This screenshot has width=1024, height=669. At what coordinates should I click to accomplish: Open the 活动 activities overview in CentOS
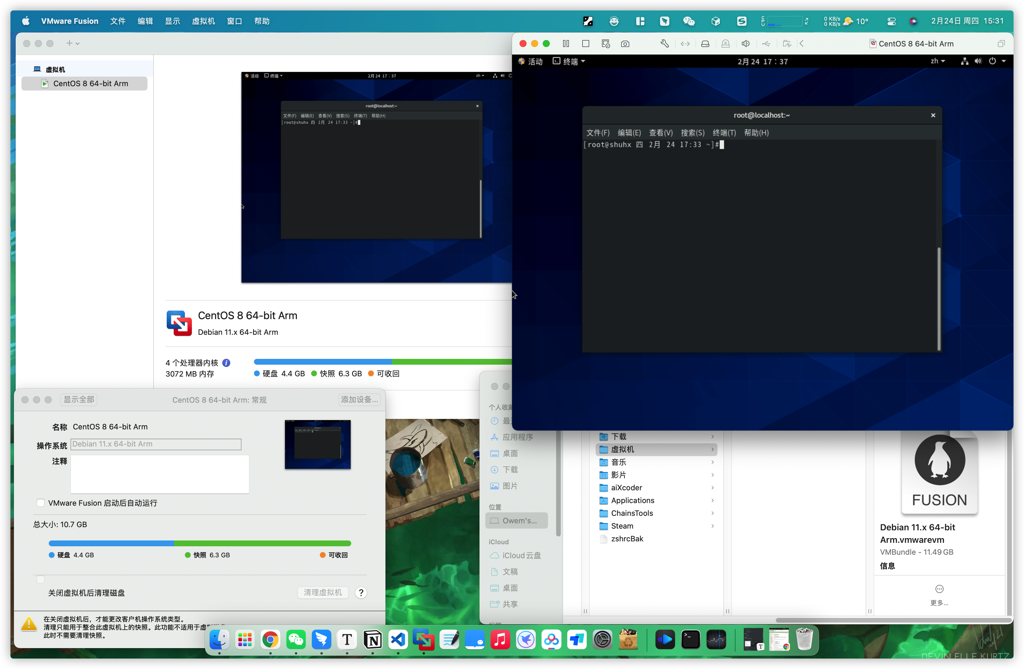tap(531, 62)
